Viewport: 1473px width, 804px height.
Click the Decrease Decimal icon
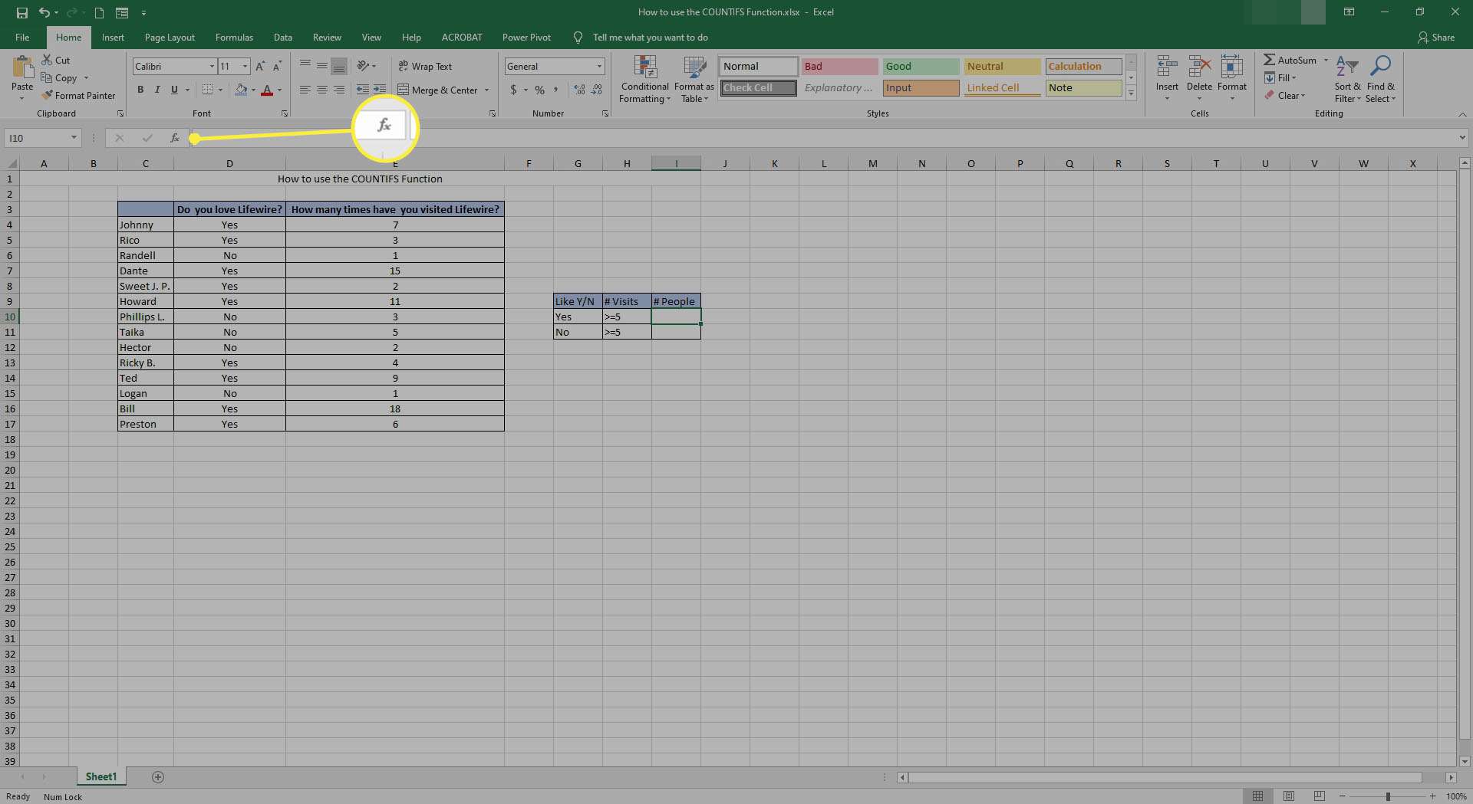coord(596,90)
